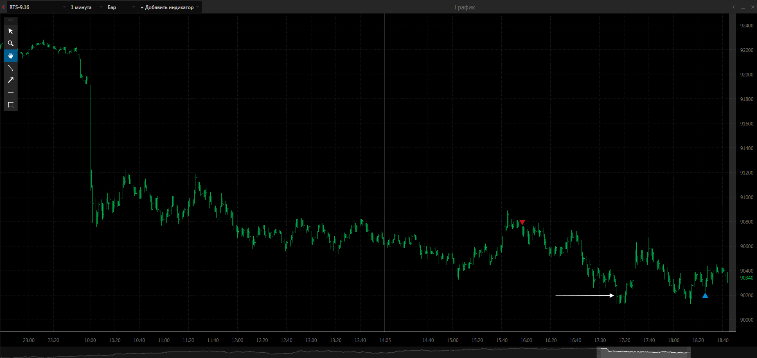The width and height of the screenshot is (757, 358).
Task: Click the 18:40 time axis label
Action: tap(723, 340)
